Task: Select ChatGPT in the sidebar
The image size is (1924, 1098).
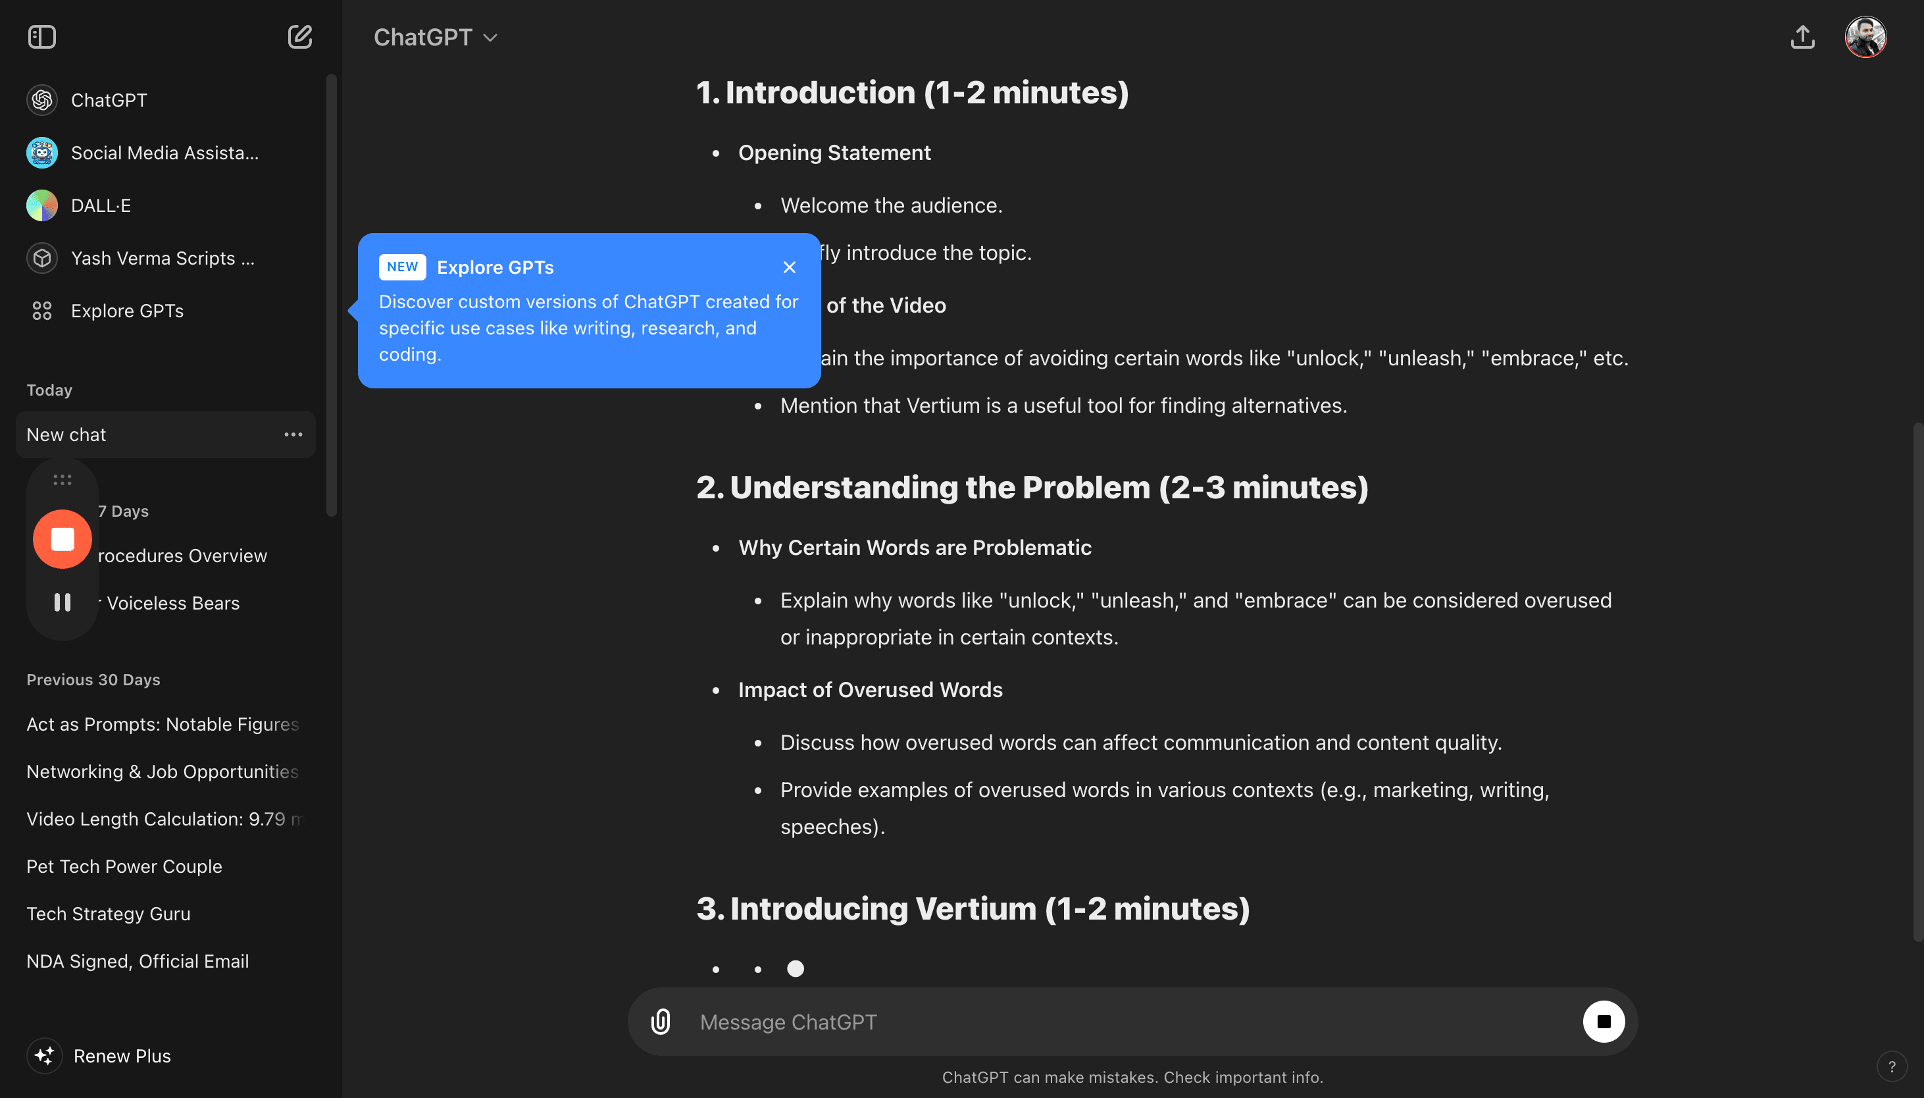Action: [166, 100]
